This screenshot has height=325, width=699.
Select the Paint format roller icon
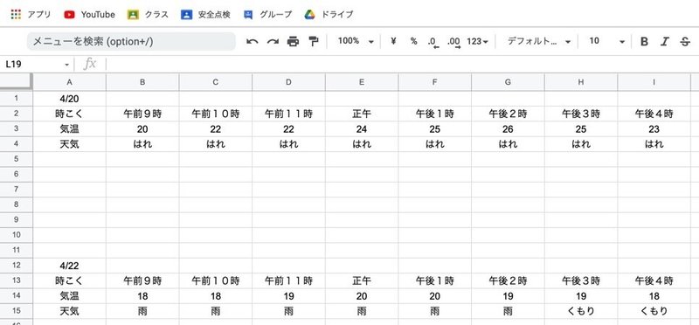[x=314, y=41]
